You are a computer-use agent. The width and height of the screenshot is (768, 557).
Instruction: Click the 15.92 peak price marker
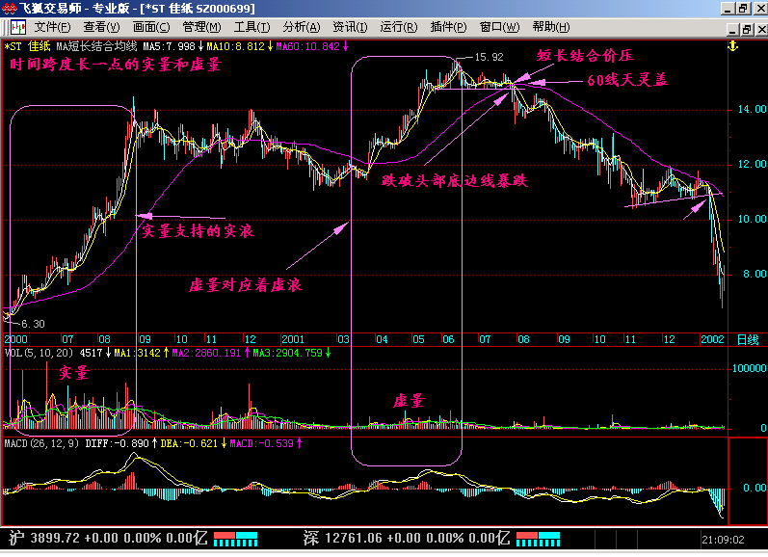click(490, 57)
